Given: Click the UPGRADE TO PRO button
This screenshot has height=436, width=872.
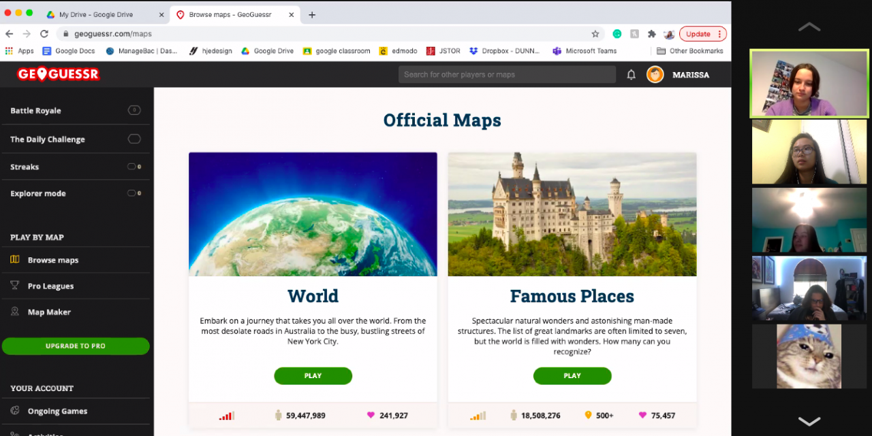Looking at the screenshot, I should (x=76, y=346).
